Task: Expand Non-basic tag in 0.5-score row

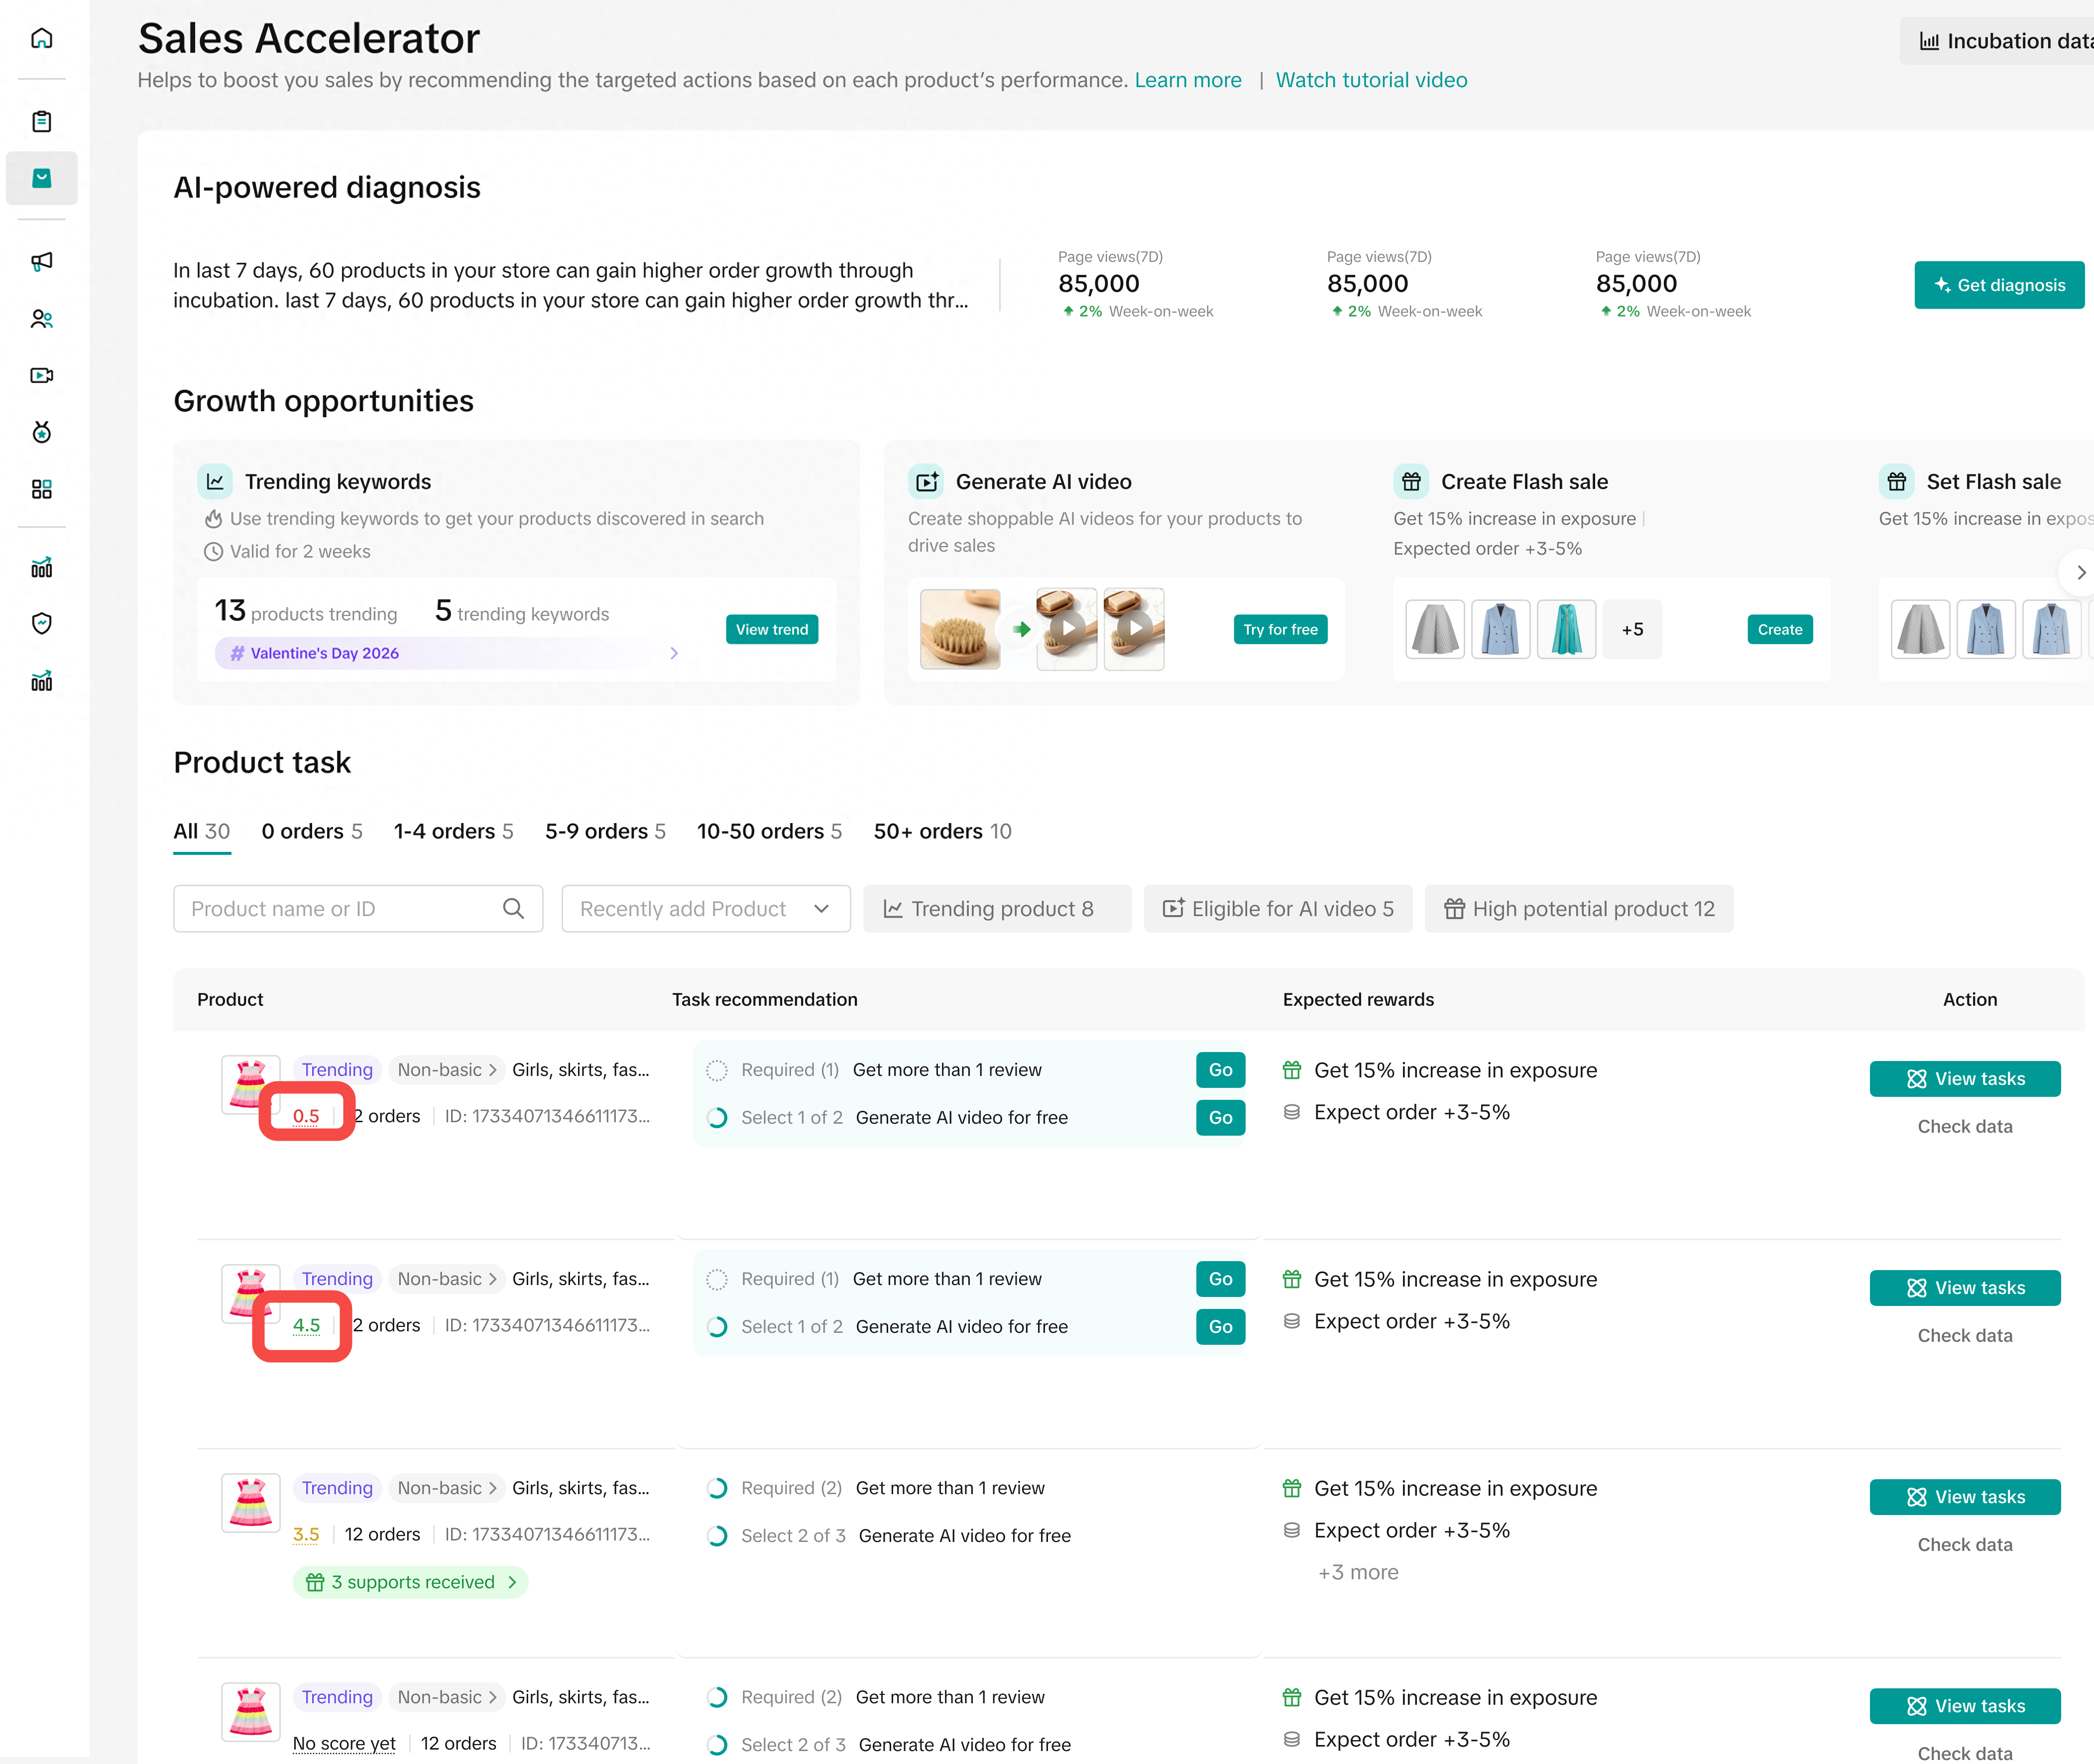Action: [x=447, y=1070]
